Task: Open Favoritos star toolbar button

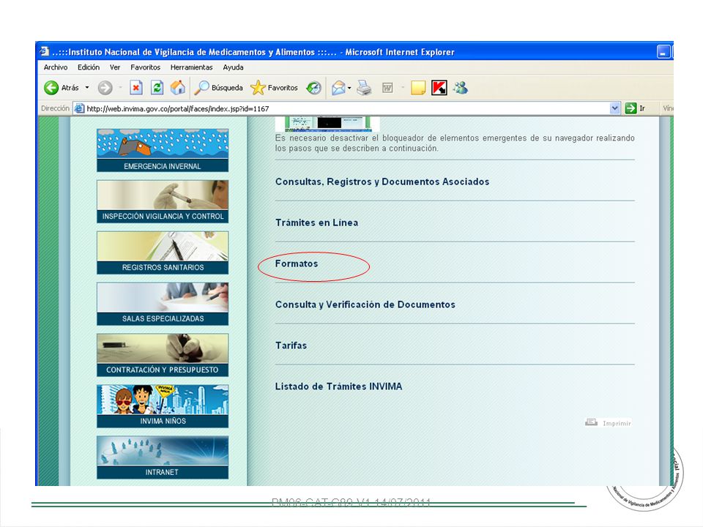Action: 274,88
